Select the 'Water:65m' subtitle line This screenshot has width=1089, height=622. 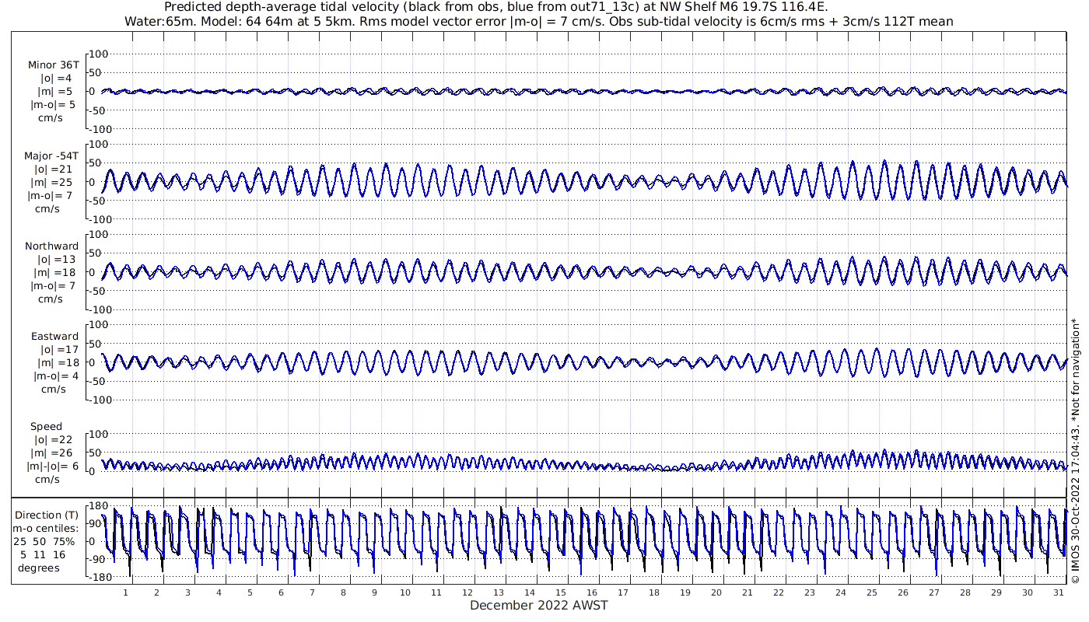pos(538,22)
